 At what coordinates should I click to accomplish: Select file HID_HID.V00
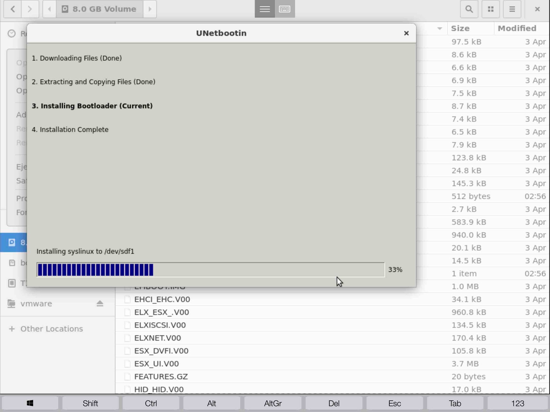point(159,389)
